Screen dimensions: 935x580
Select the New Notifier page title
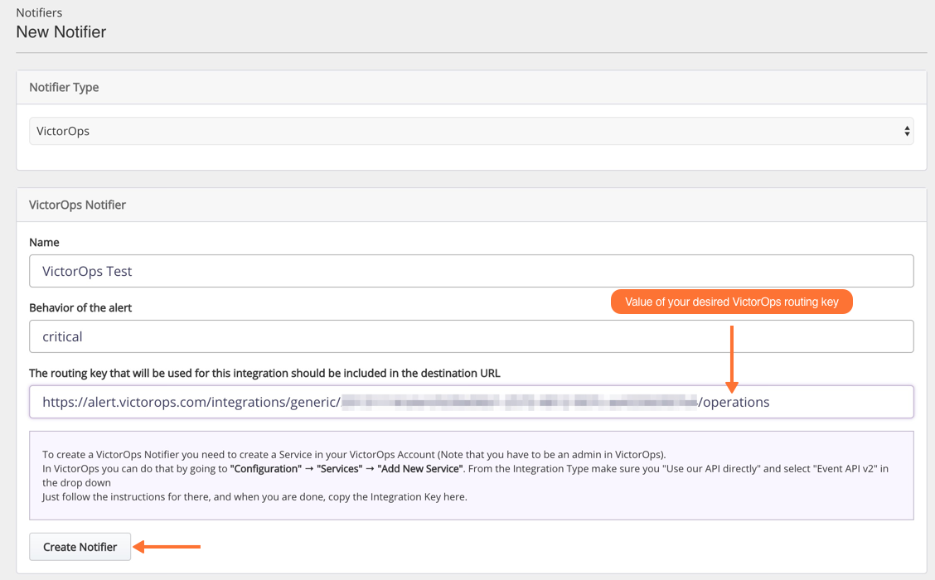(61, 31)
